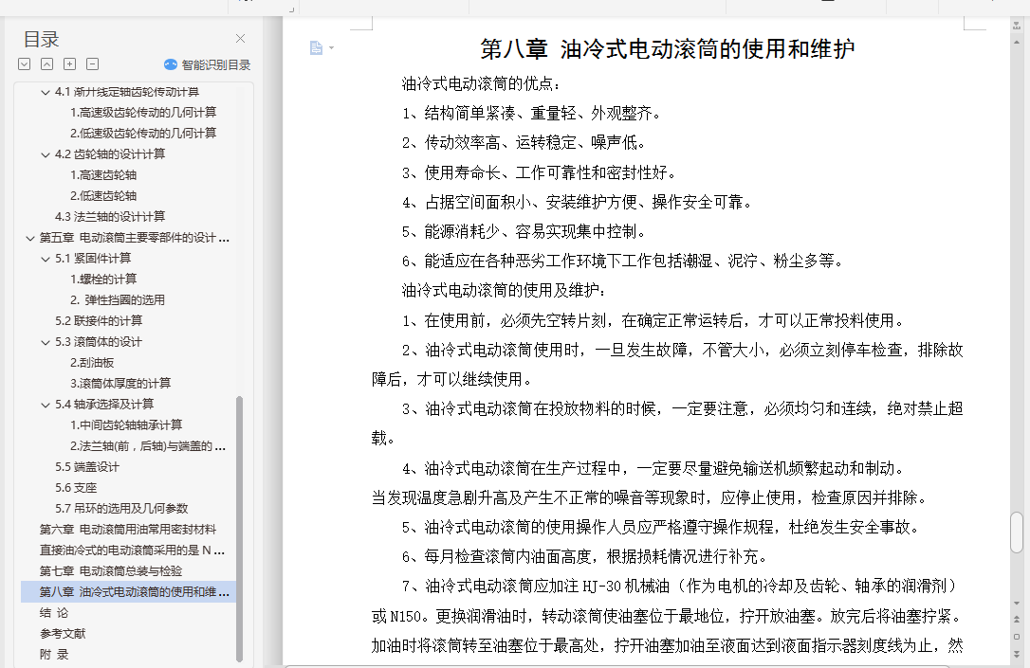Click the previous page double-arrow icon
1030x668 pixels.
point(1017,620)
